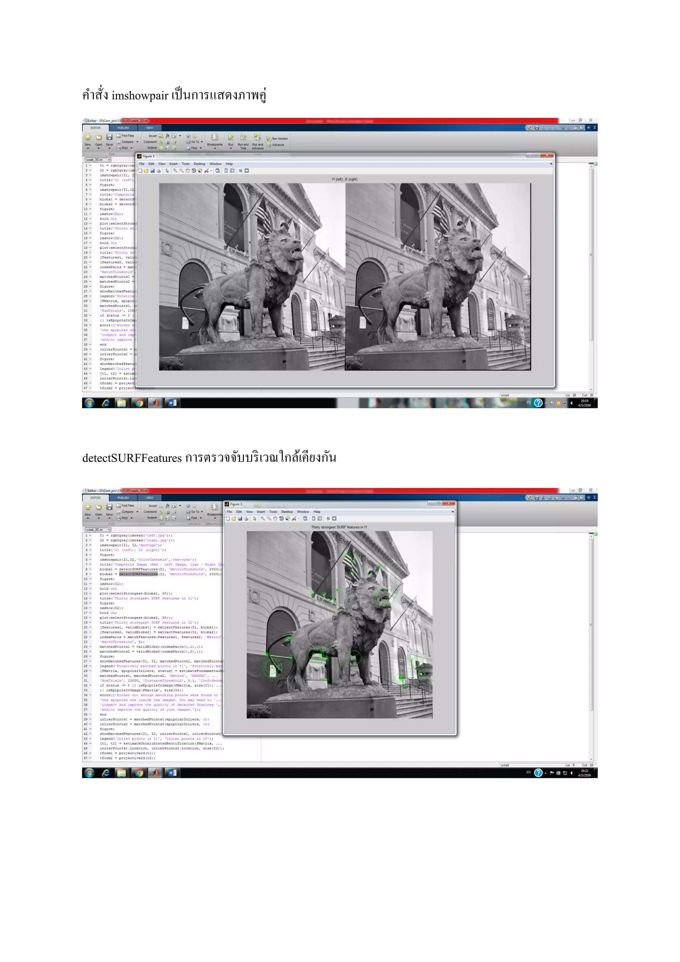This screenshot has height=962, width=680.
Task: Toggle the Edit Plot arrow in Figure 1's toolbar
Action: [x=167, y=171]
